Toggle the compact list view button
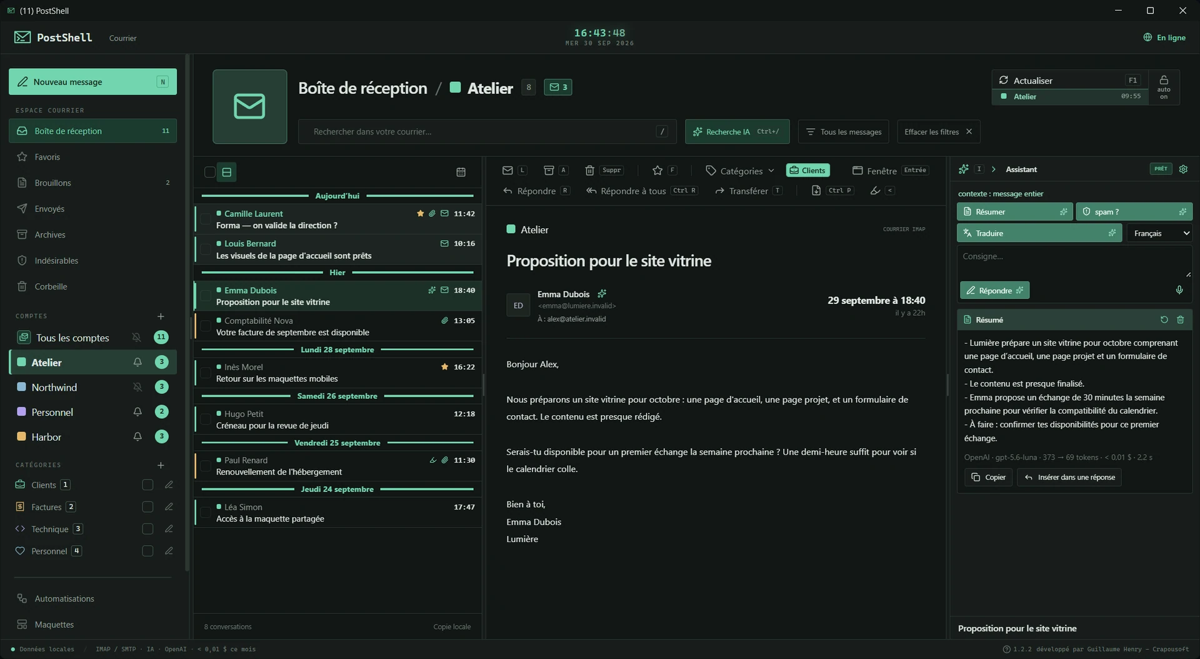Image resolution: width=1200 pixels, height=659 pixels. [227, 172]
